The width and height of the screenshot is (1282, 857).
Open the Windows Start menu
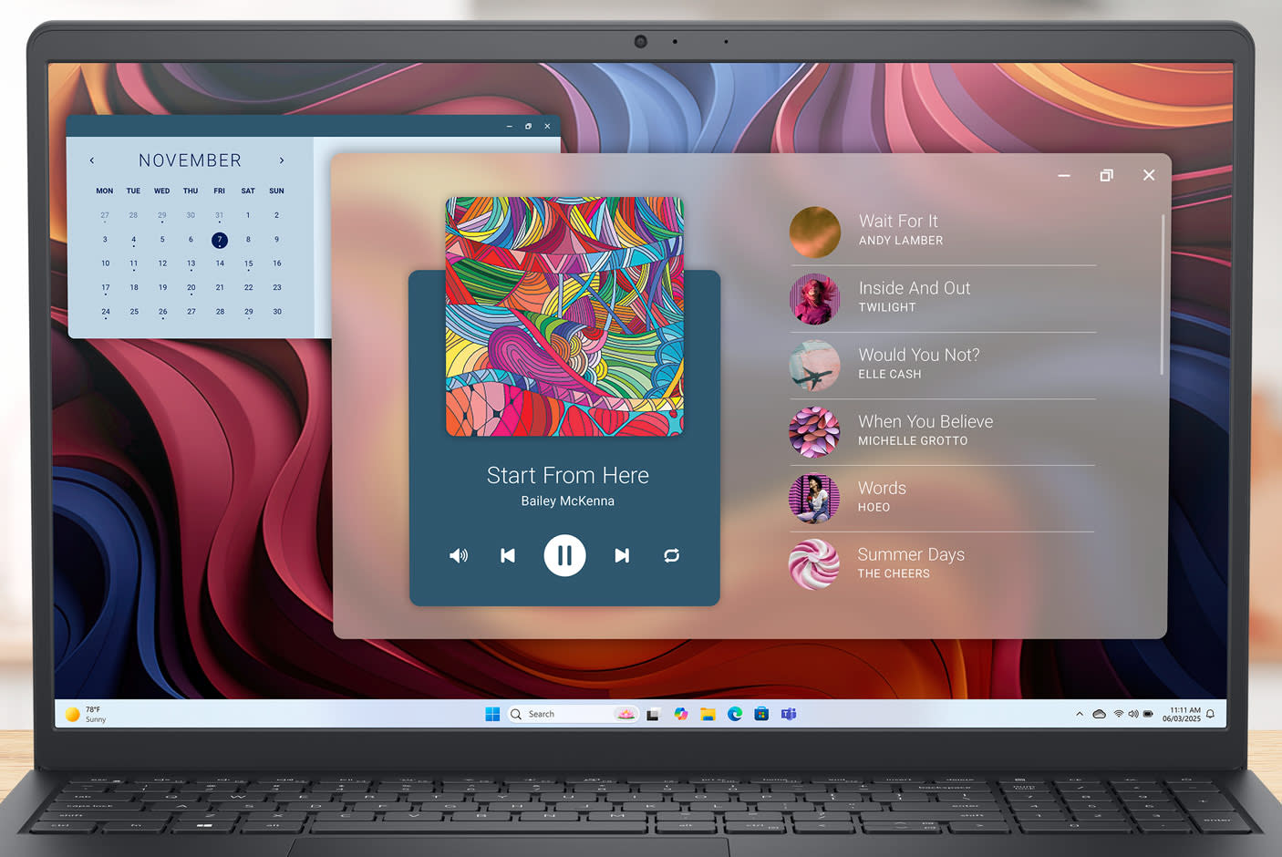pyautogui.click(x=492, y=714)
